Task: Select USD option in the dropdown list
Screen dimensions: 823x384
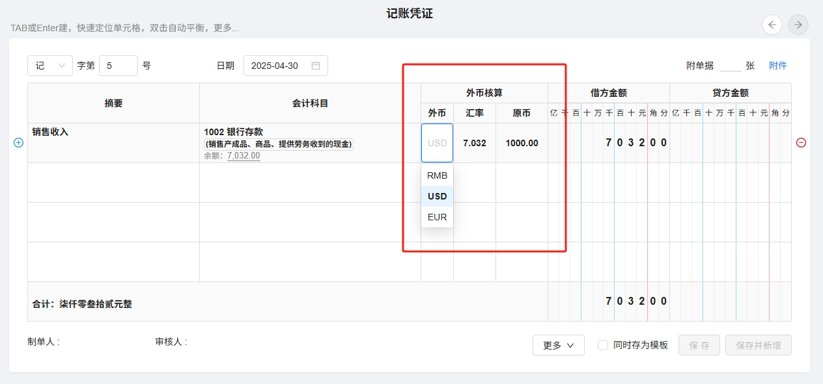Action: coord(437,196)
